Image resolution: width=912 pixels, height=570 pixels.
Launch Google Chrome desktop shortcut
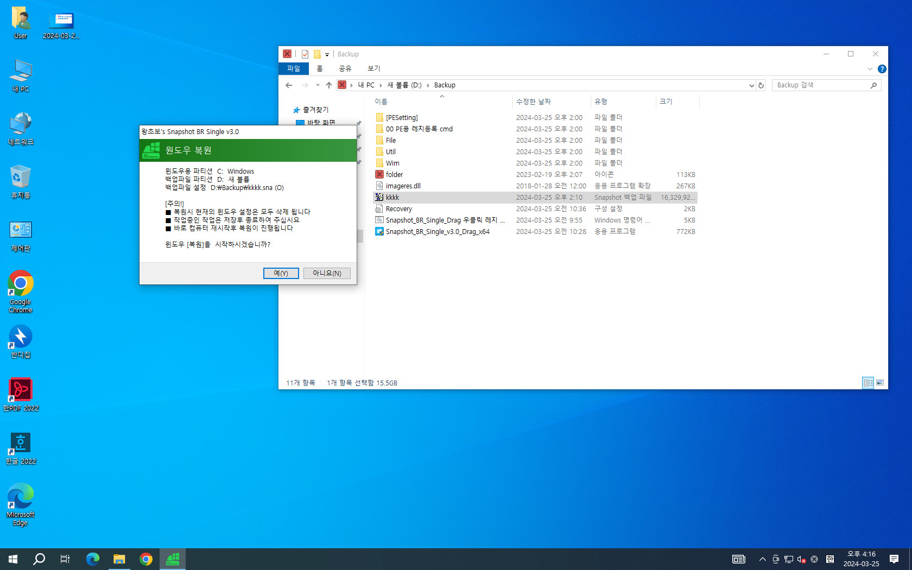(x=21, y=292)
